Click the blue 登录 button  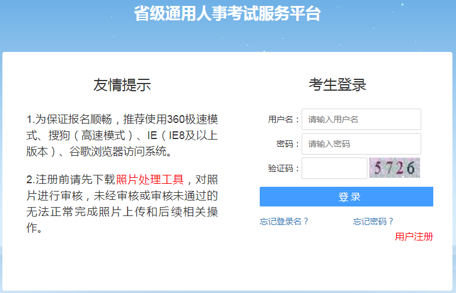[346, 197]
